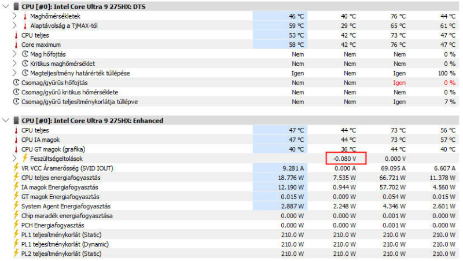Select the red Igen value of Csomag/gyűrűs hőfojtás

399,83
